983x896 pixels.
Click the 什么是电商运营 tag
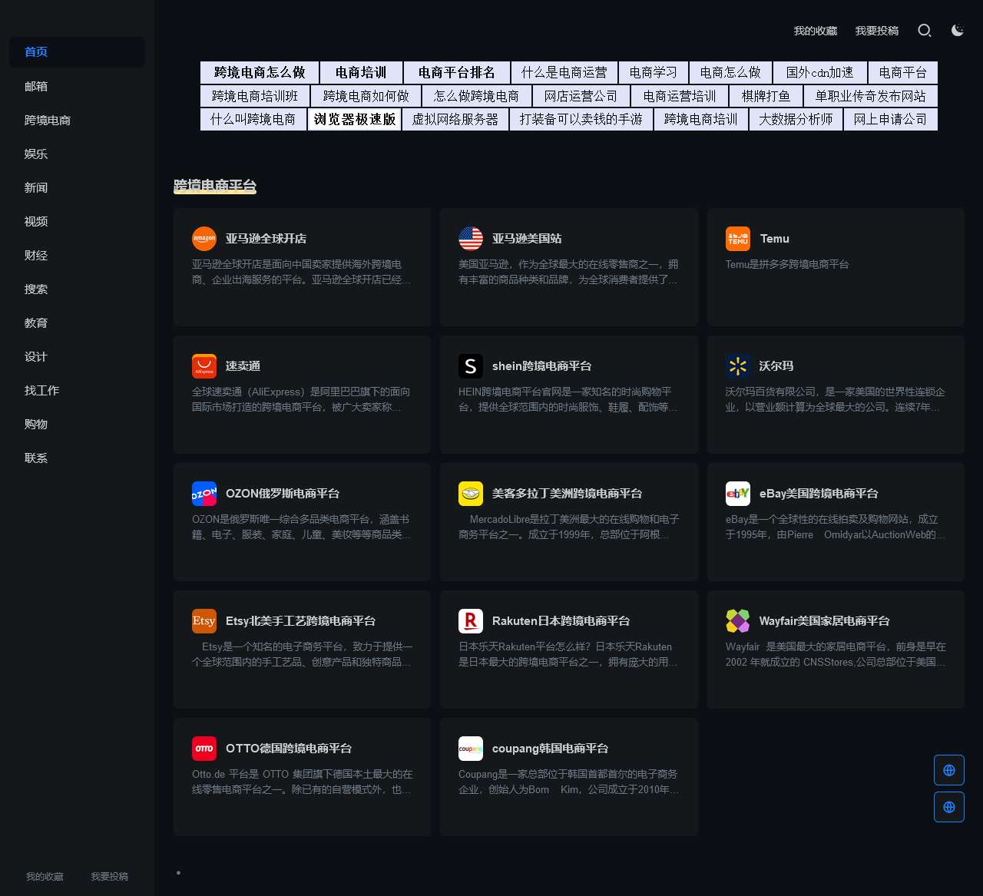[x=564, y=73]
